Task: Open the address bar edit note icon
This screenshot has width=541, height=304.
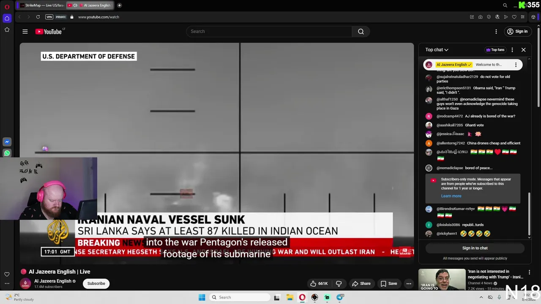Action: point(472,17)
